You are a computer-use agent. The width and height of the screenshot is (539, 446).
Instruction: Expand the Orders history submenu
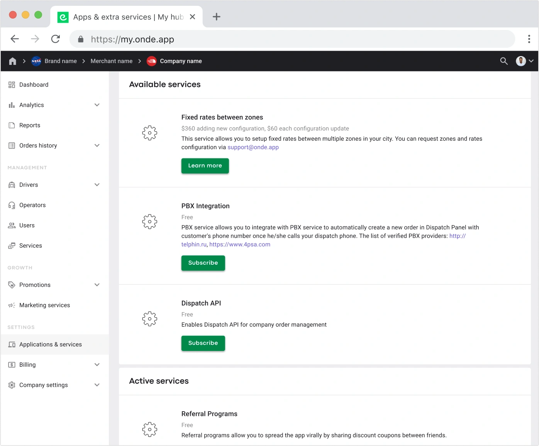[x=97, y=146]
